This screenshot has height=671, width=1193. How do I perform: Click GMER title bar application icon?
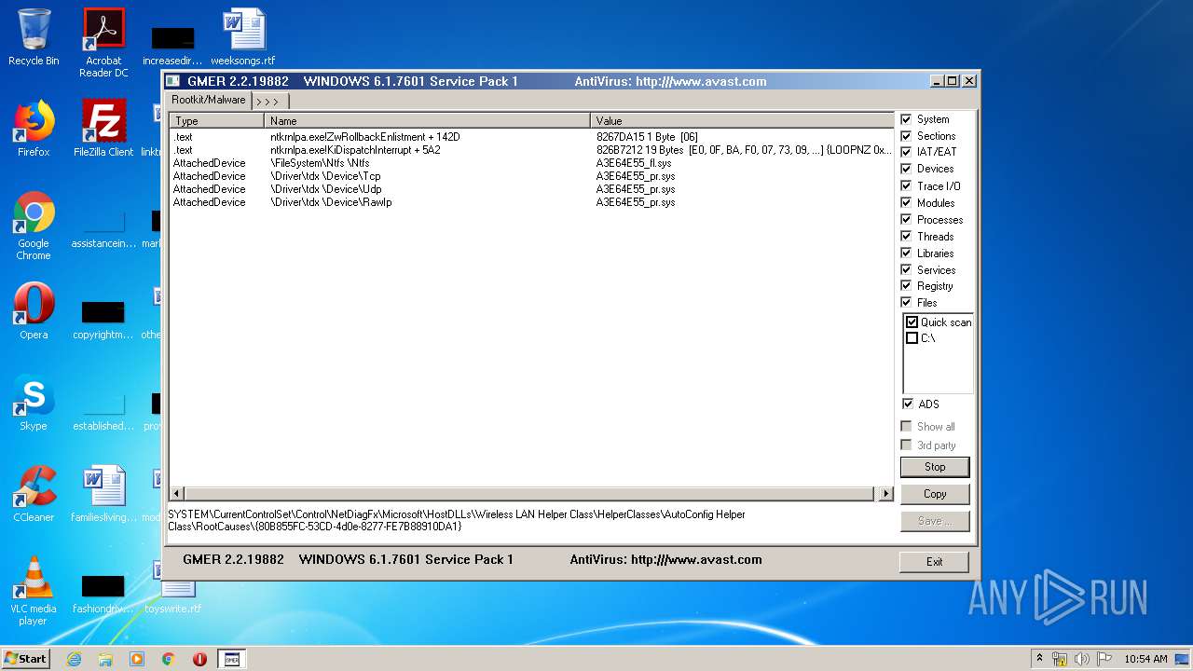tap(172, 81)
